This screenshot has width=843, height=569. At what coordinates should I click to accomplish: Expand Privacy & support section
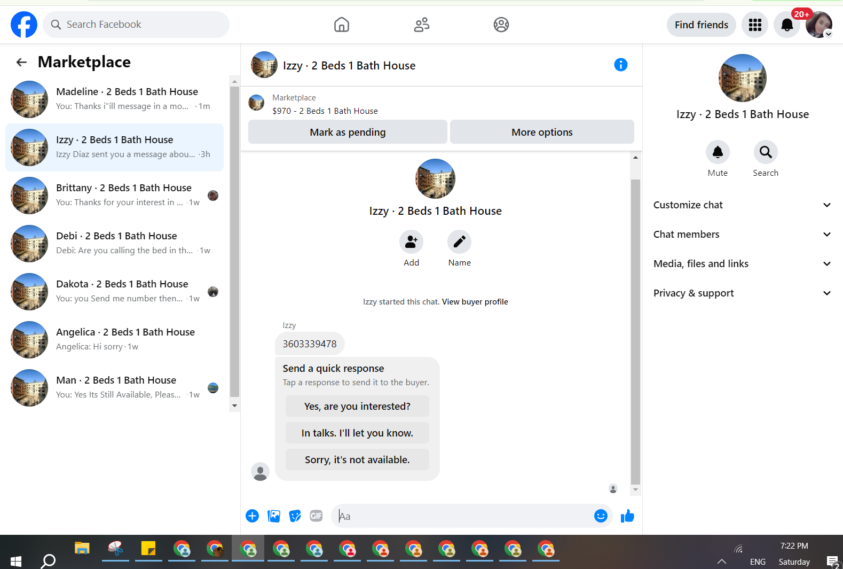[x=742, y=293]
